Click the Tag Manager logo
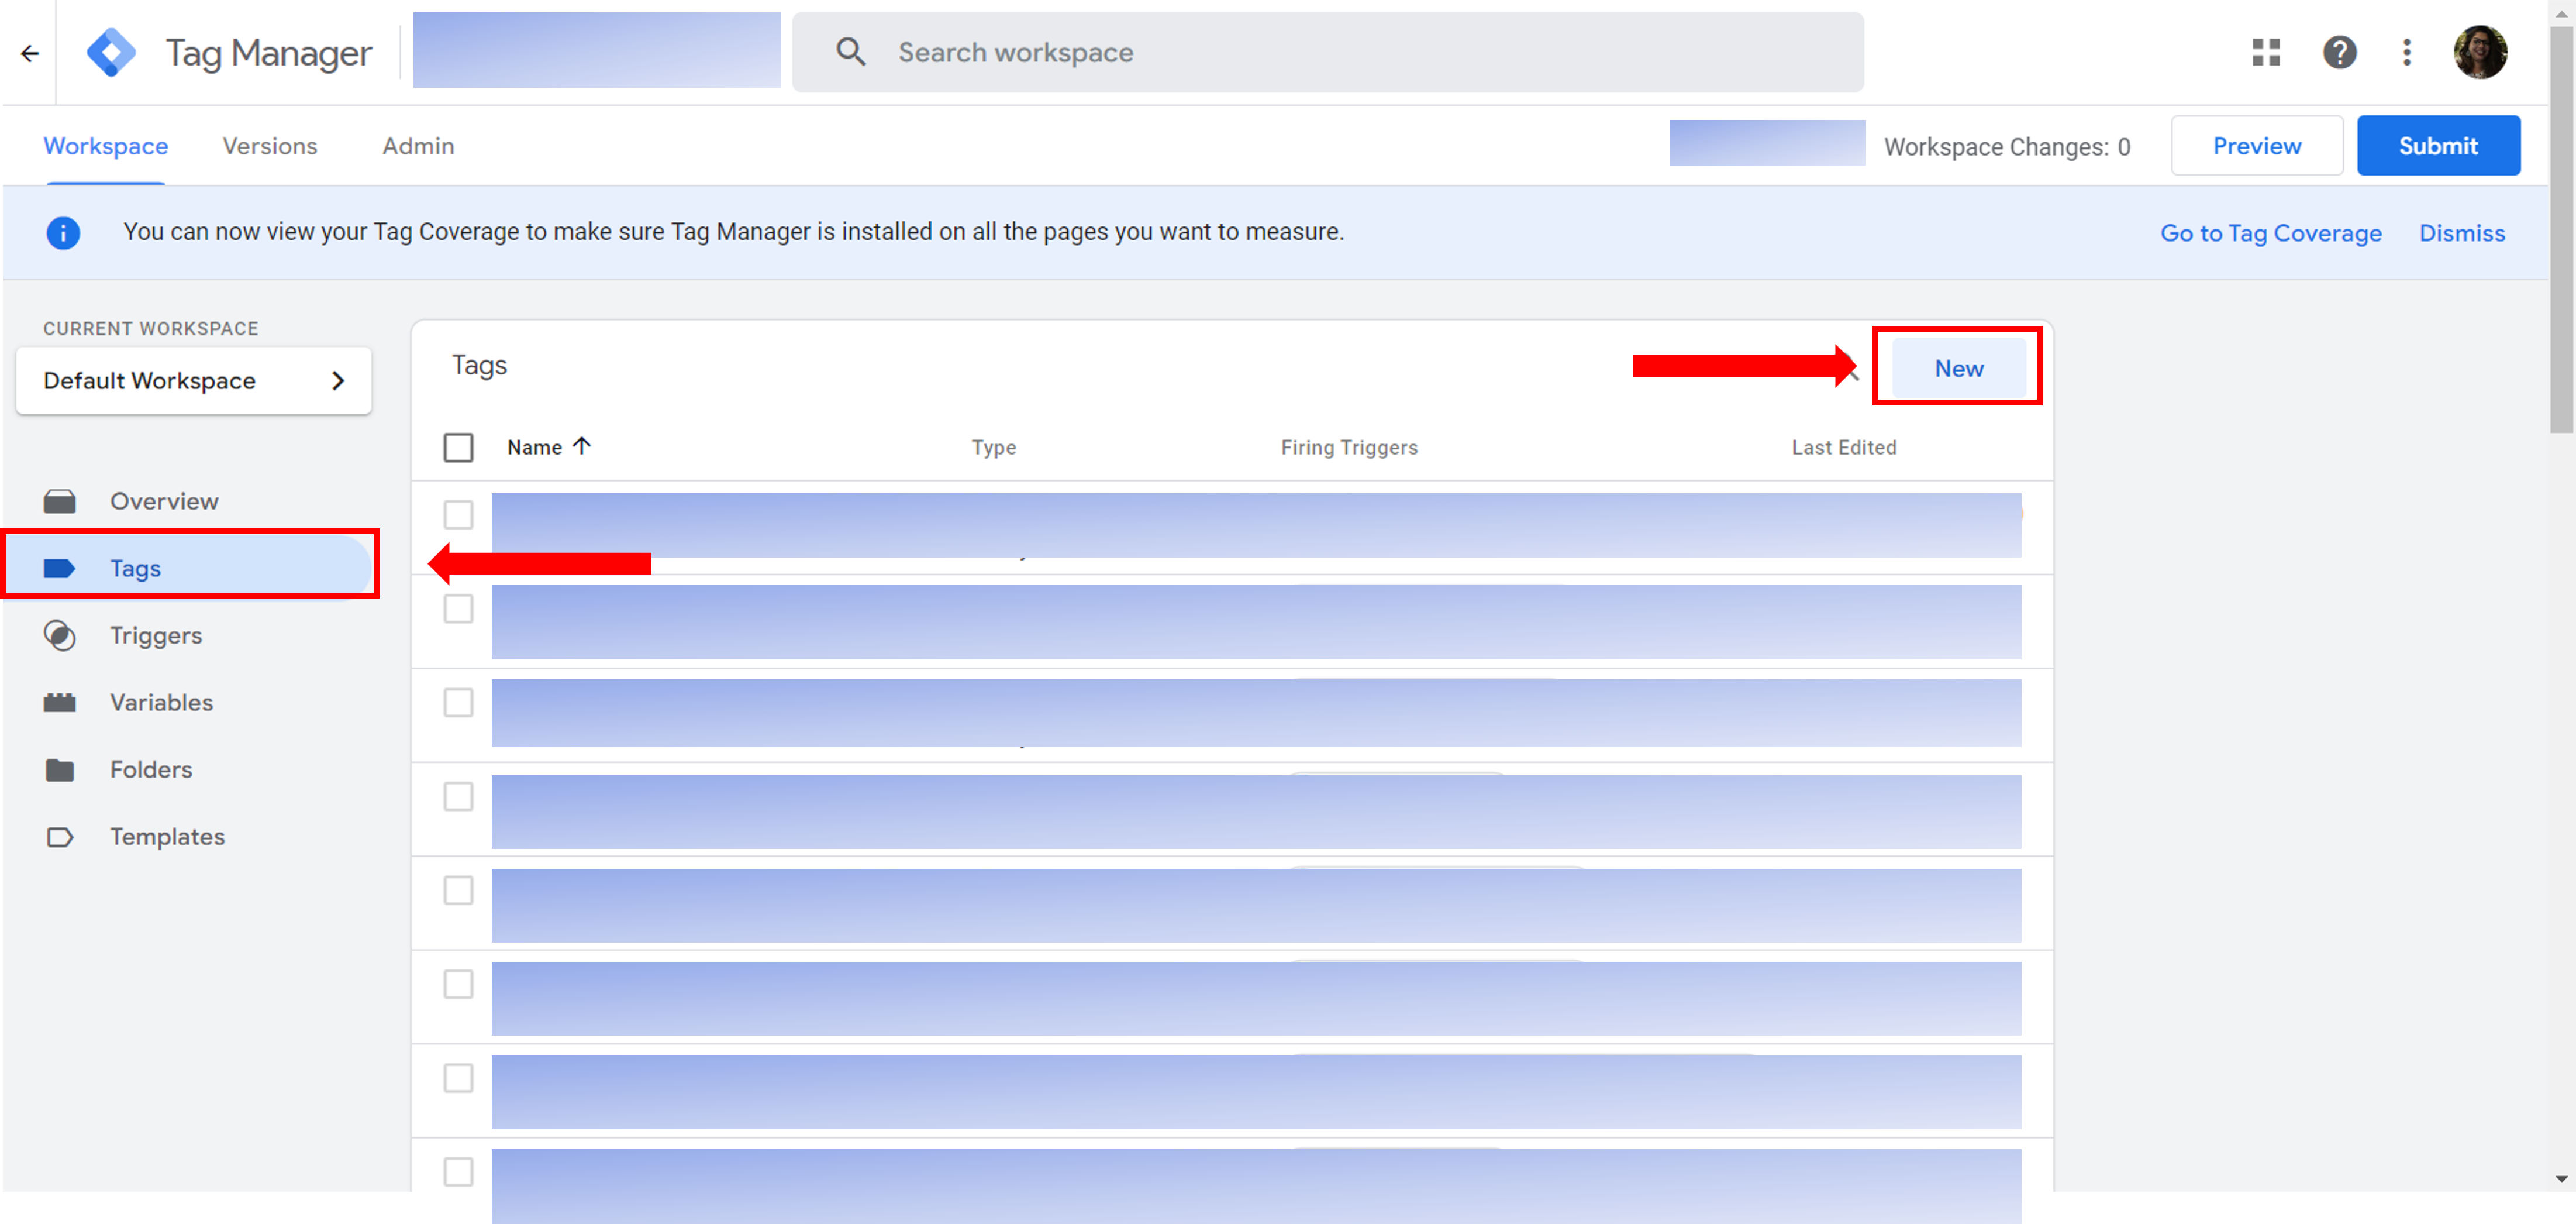 tap(111, 52)
